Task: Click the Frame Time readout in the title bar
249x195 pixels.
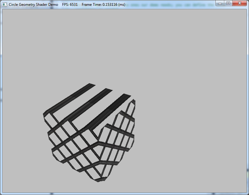Action: (103, 5)
